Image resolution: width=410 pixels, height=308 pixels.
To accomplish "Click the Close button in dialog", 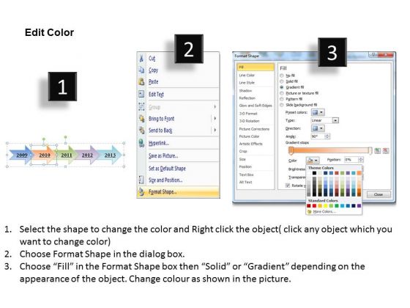I will point(379,194).
